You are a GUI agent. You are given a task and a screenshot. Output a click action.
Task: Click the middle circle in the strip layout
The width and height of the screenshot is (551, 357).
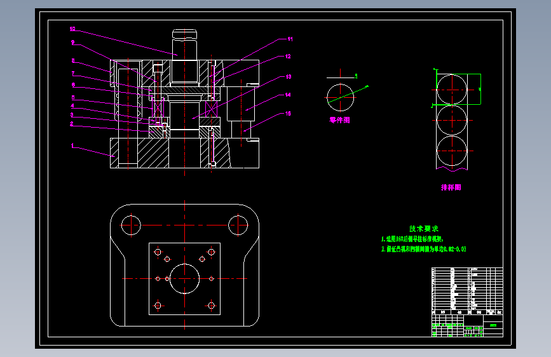coord(452,120)
